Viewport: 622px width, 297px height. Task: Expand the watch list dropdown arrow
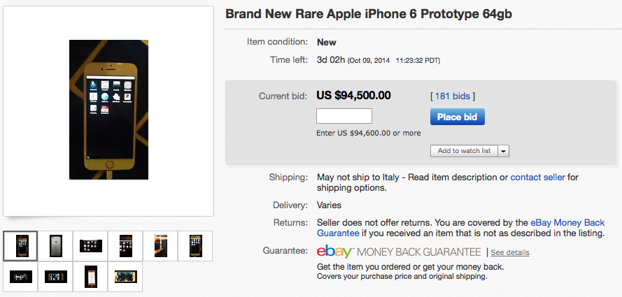[504, 151]
